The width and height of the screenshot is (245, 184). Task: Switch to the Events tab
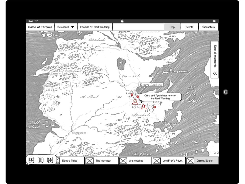pyautogui.click(x=189, y=27)
